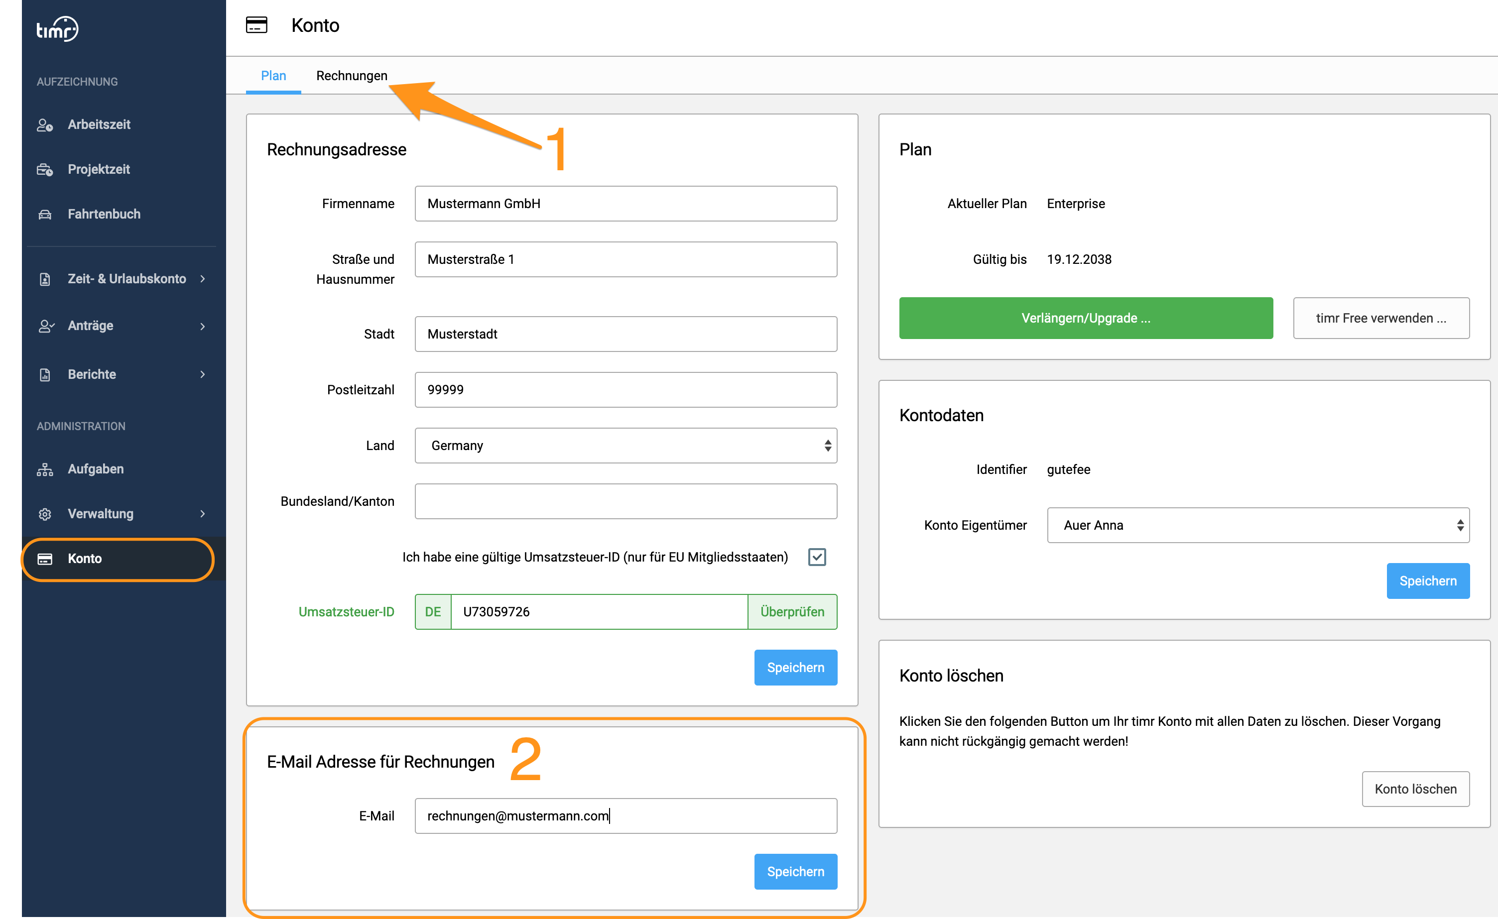This screenshot has height=919, width=1498.
Task: Click the Verlängern/Upgrade button
Action: (1086, 318)
